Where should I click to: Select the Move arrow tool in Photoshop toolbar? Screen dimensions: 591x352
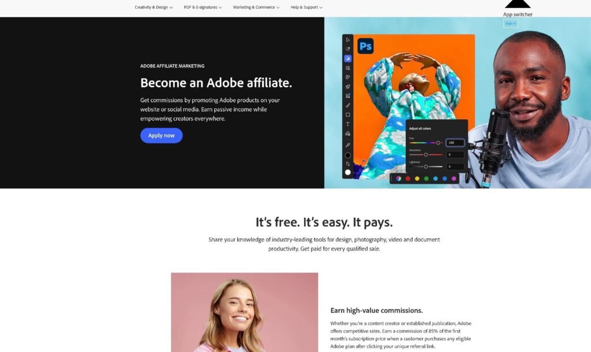(x=347, y=40)
